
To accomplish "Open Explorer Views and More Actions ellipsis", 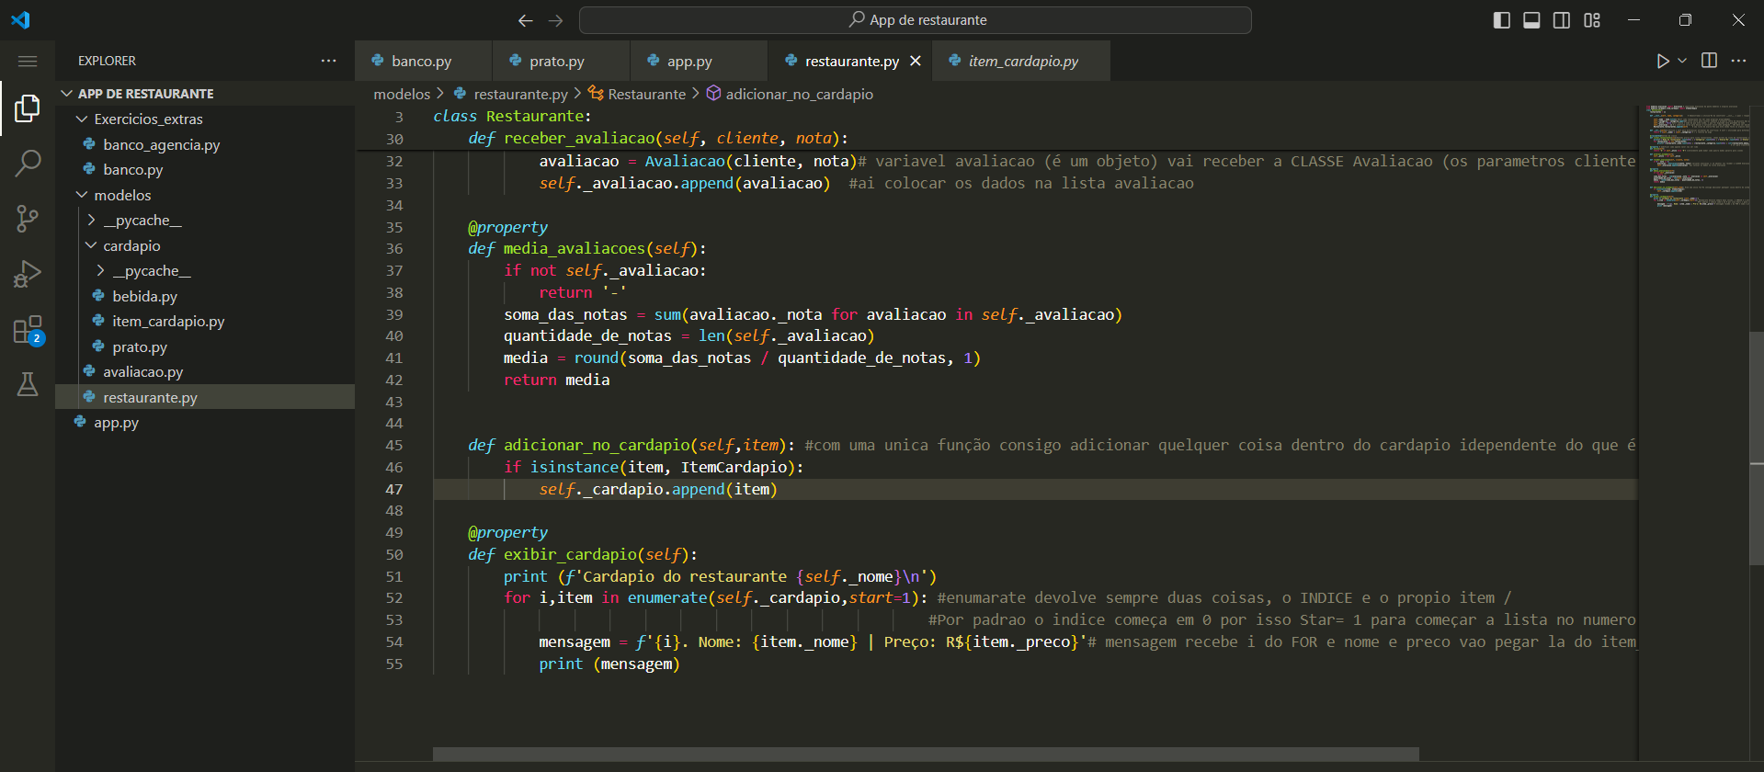I will pos(329,61).
